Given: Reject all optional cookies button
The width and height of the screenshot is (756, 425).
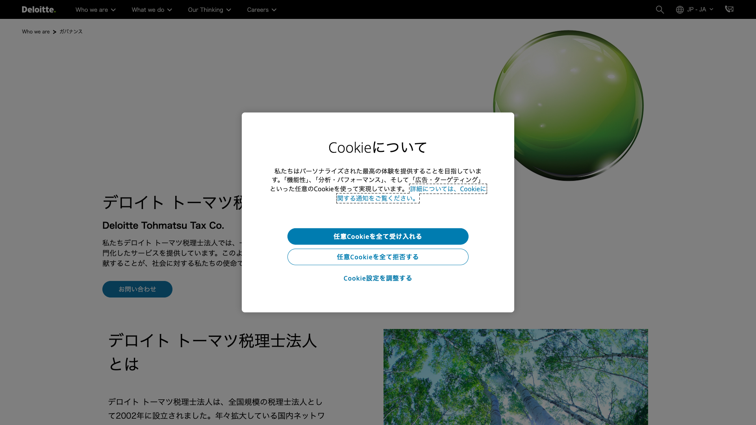Looking at the screenshot, I should 378,257.
